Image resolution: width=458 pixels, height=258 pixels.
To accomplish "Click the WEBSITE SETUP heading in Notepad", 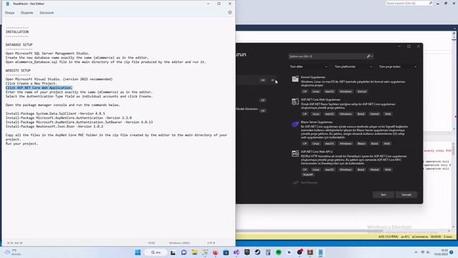I will click(x=18, y=70).
